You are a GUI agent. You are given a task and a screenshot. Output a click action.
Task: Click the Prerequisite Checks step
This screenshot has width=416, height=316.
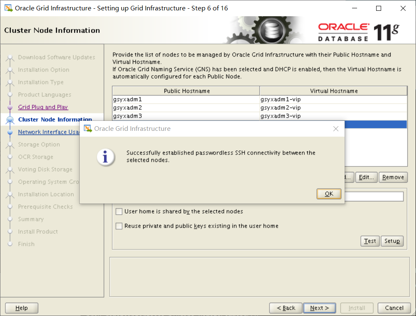(x=45, y=207)
